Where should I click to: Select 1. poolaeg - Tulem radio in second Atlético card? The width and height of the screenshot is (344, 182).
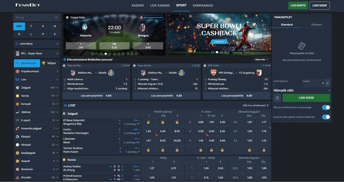135,79
